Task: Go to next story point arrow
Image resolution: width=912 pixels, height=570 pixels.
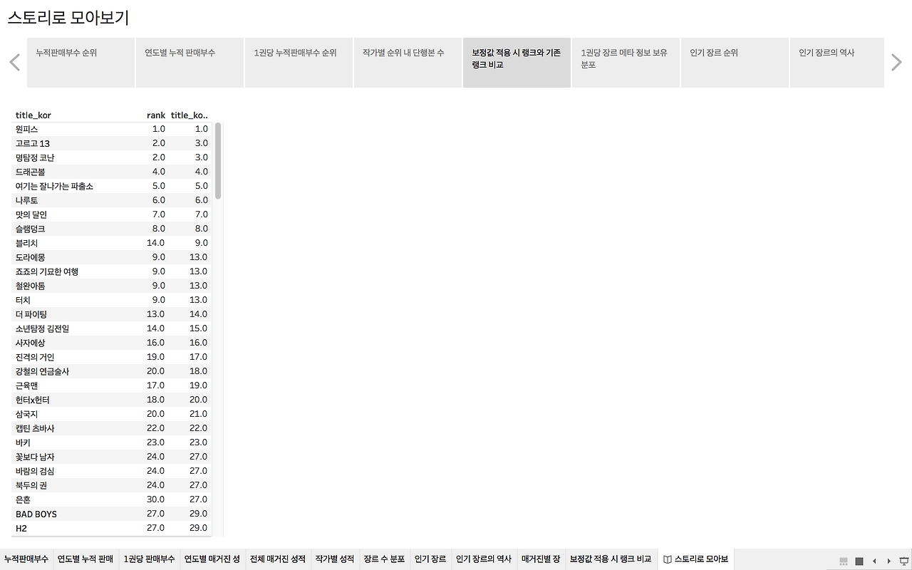Action: [897, 63]
